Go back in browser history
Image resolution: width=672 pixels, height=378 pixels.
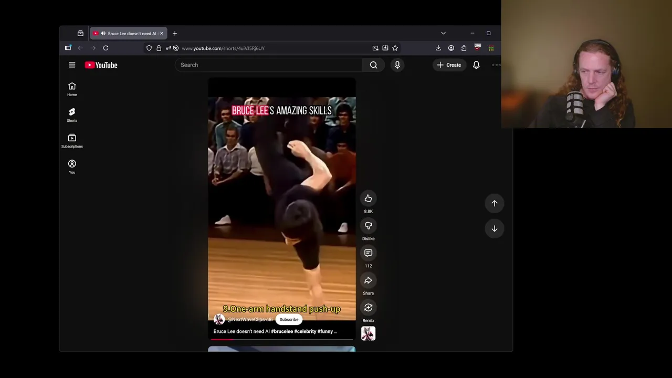pos(80,48)
